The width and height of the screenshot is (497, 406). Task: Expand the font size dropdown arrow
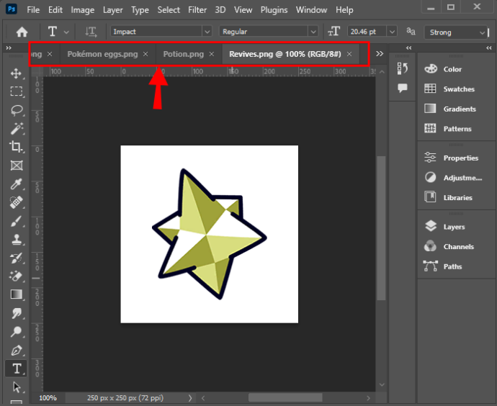tap(392, 32)
